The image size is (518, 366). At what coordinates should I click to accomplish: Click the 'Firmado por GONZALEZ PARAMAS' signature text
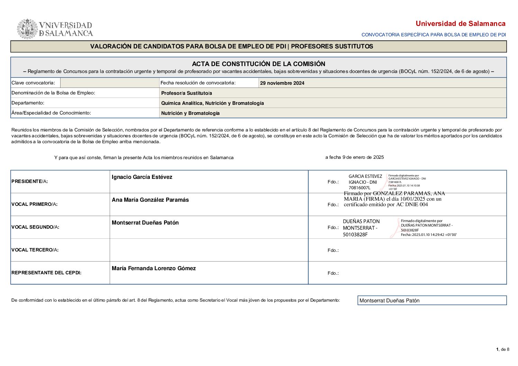point(394,199)
